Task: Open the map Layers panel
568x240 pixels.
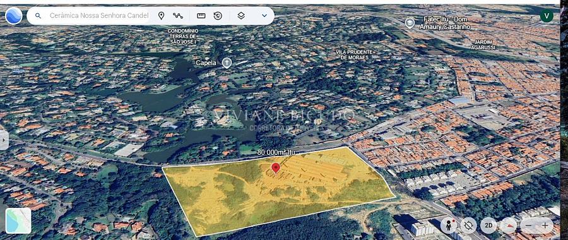Action: click(x=241, y=16)
